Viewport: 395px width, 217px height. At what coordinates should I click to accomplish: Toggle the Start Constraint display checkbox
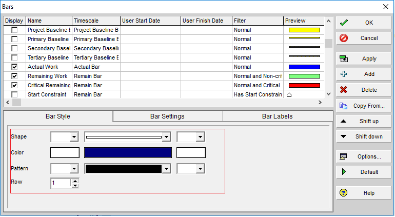(14, 94)
